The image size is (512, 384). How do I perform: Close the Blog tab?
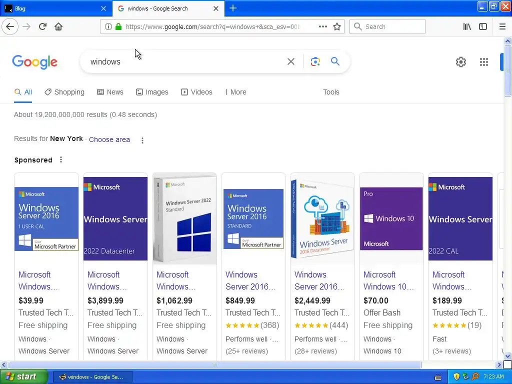[103, 8]
